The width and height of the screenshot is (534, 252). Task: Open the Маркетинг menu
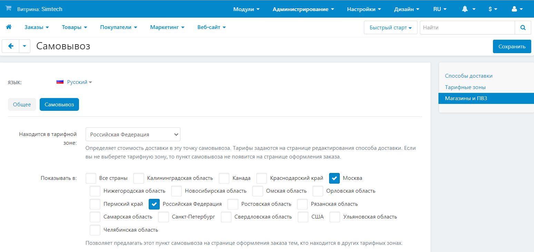167,27
